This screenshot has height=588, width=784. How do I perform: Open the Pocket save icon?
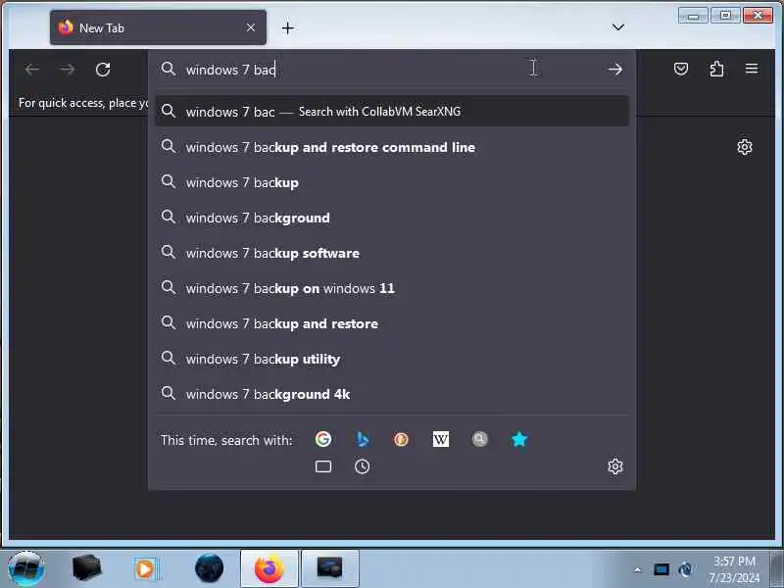pyautogui.click(x=681, y=69)
